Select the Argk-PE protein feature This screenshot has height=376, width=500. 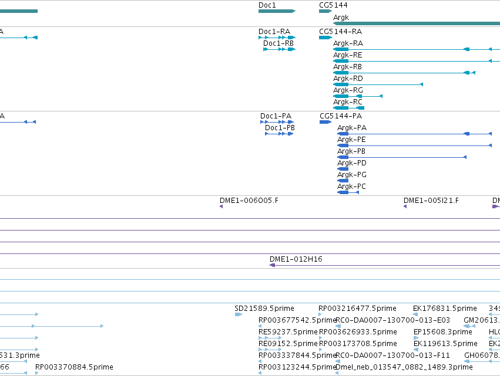click(414, 145)
